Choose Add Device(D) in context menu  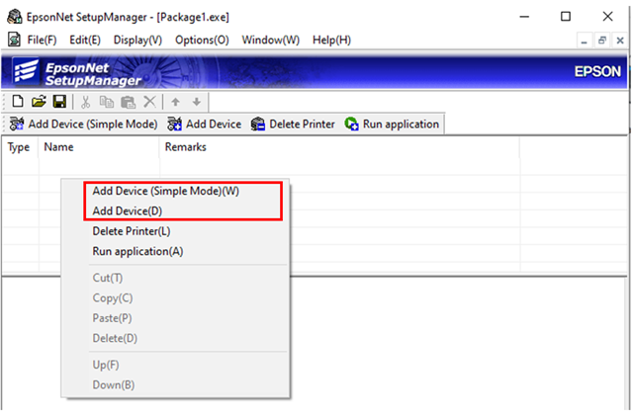click(x=175, y=211)
